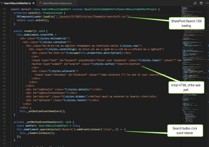209x147 pixels.
Task: Click the SCSS file icon on SearchResults.module.scss tab
Action: tap(40, 3)
